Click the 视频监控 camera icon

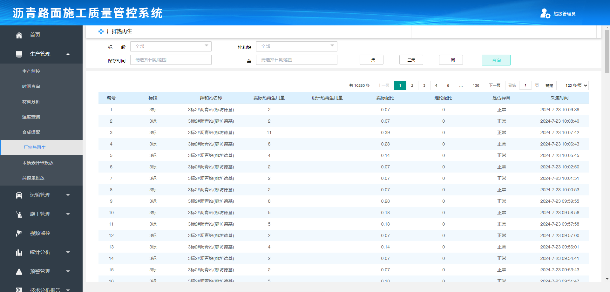19,233
